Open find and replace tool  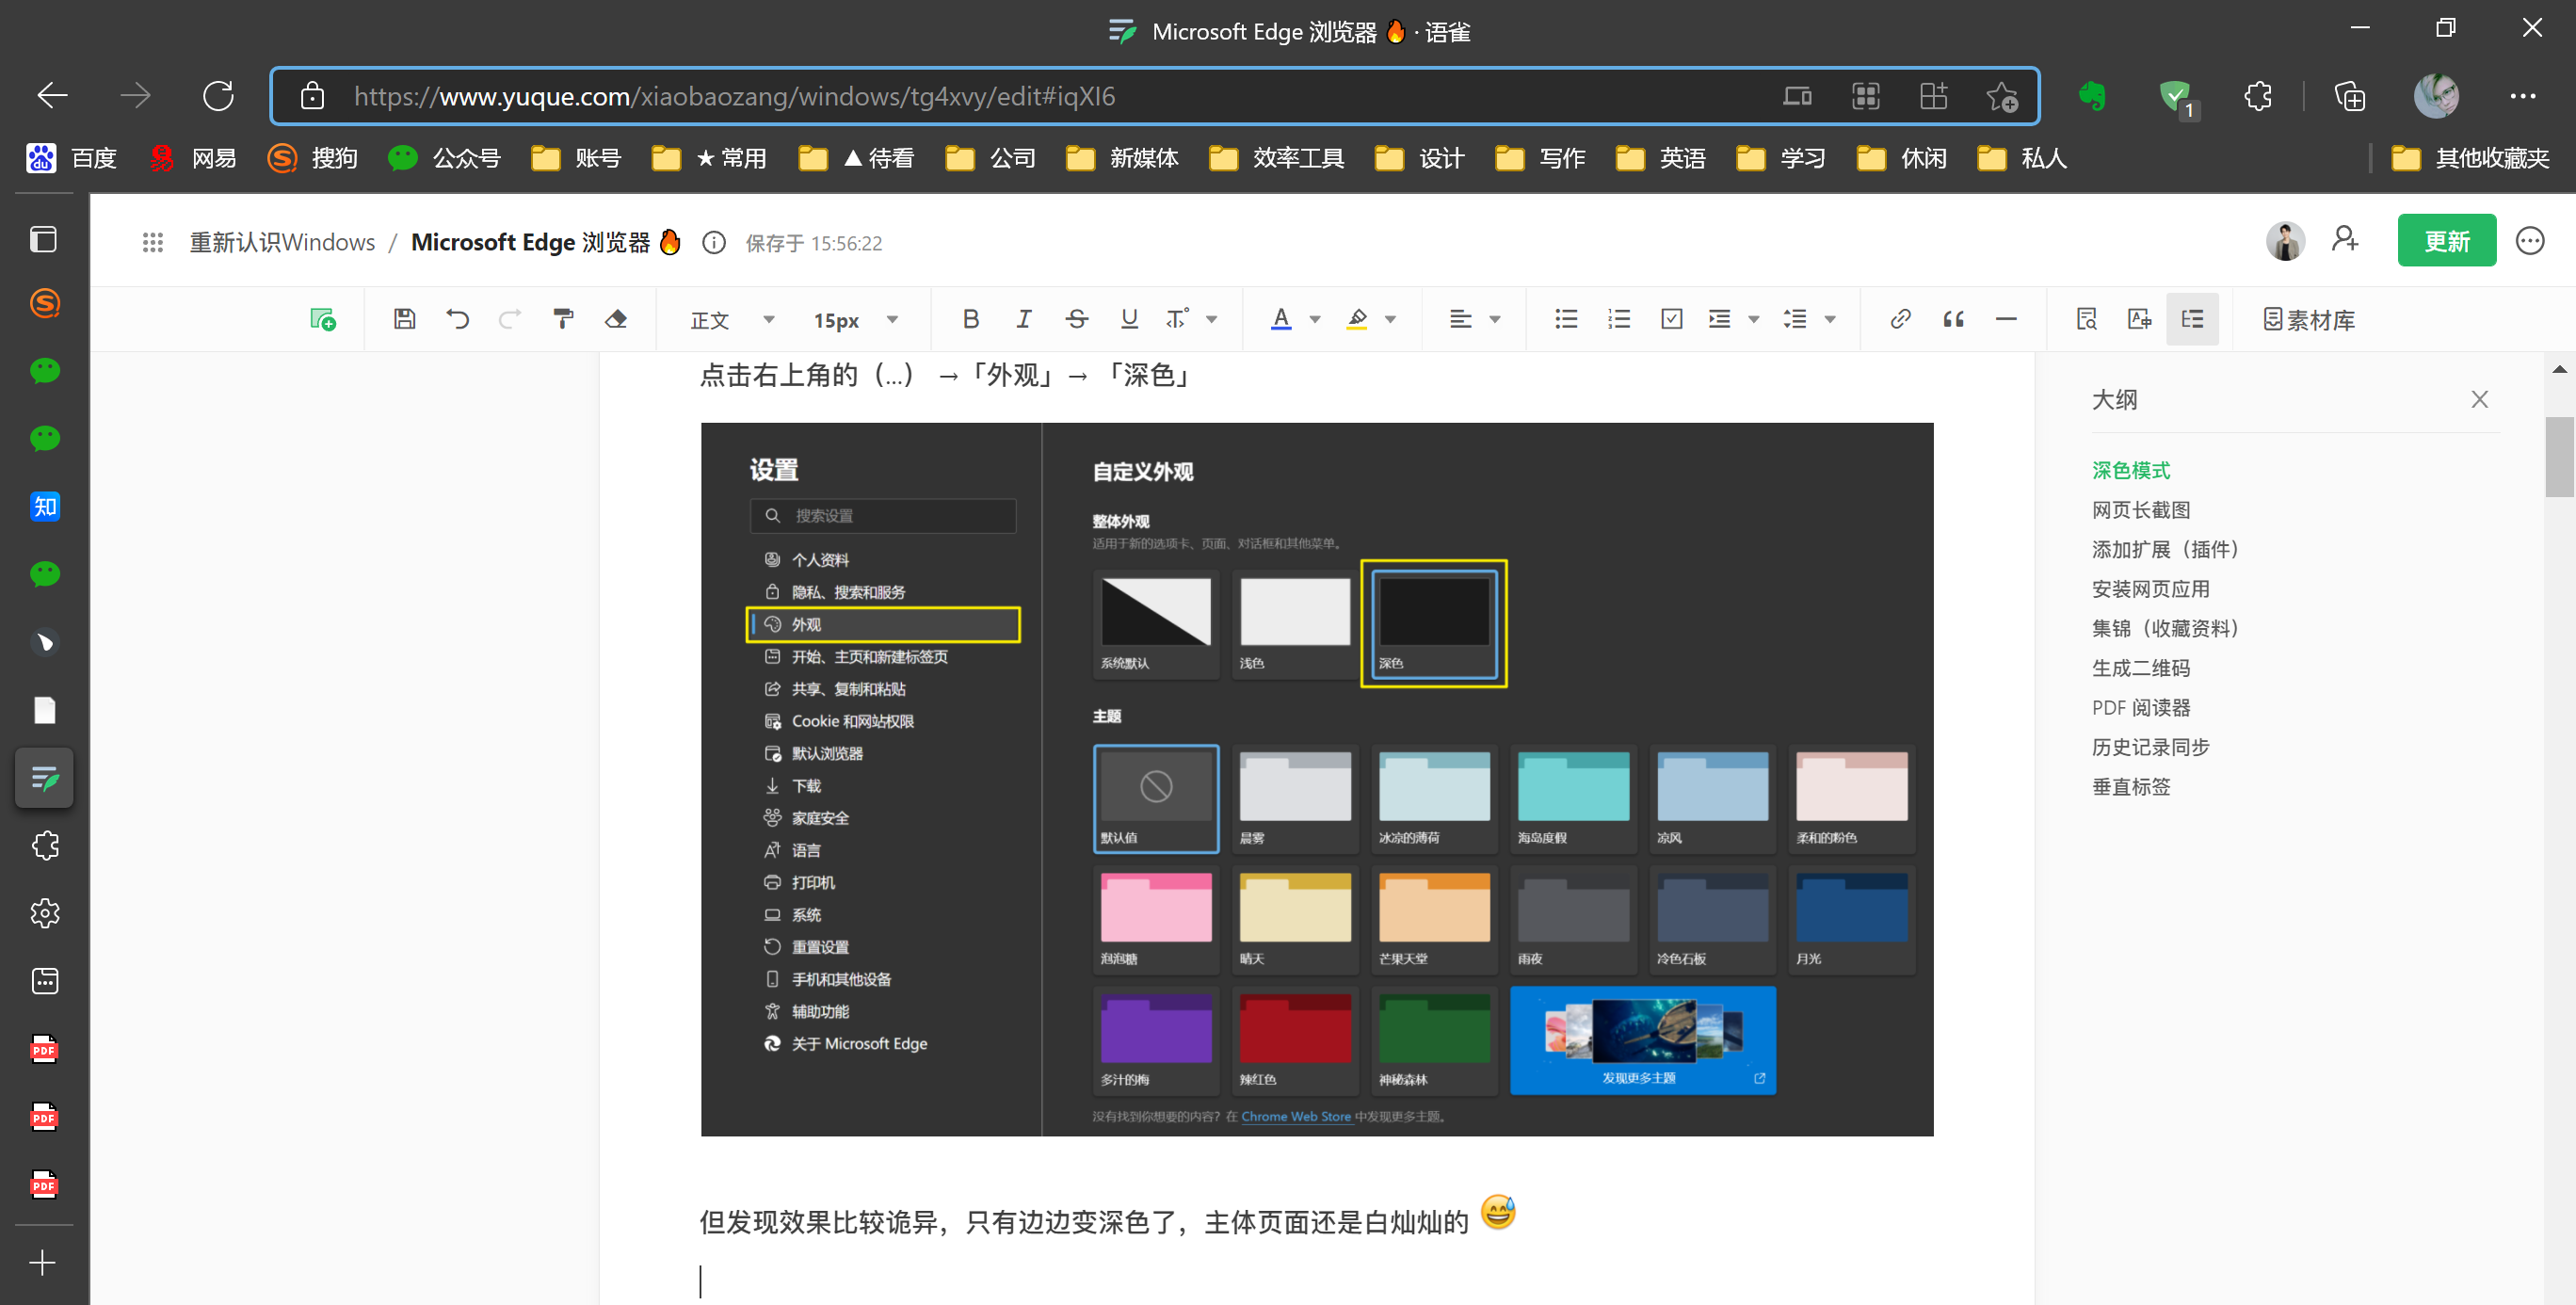2086,320
